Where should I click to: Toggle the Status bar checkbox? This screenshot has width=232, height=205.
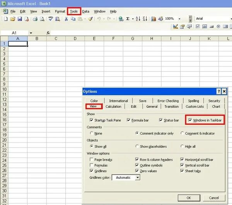[161, 120]
